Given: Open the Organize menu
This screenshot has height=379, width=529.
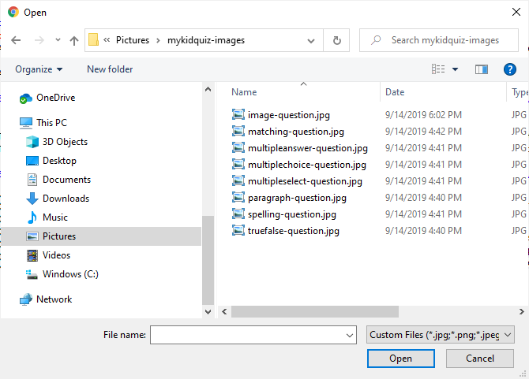Looking at the screenshot, I should [39, 69].
